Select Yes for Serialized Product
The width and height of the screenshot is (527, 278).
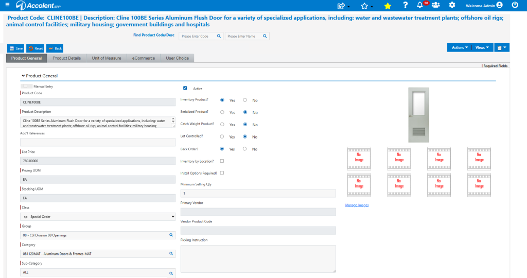tap(222, 112)
